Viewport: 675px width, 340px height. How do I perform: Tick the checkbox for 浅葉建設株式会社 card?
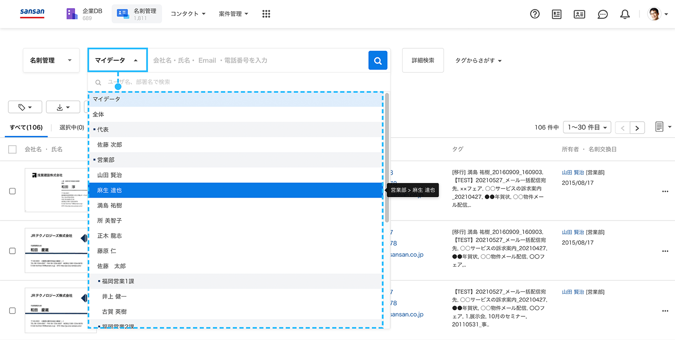[13, 191]
